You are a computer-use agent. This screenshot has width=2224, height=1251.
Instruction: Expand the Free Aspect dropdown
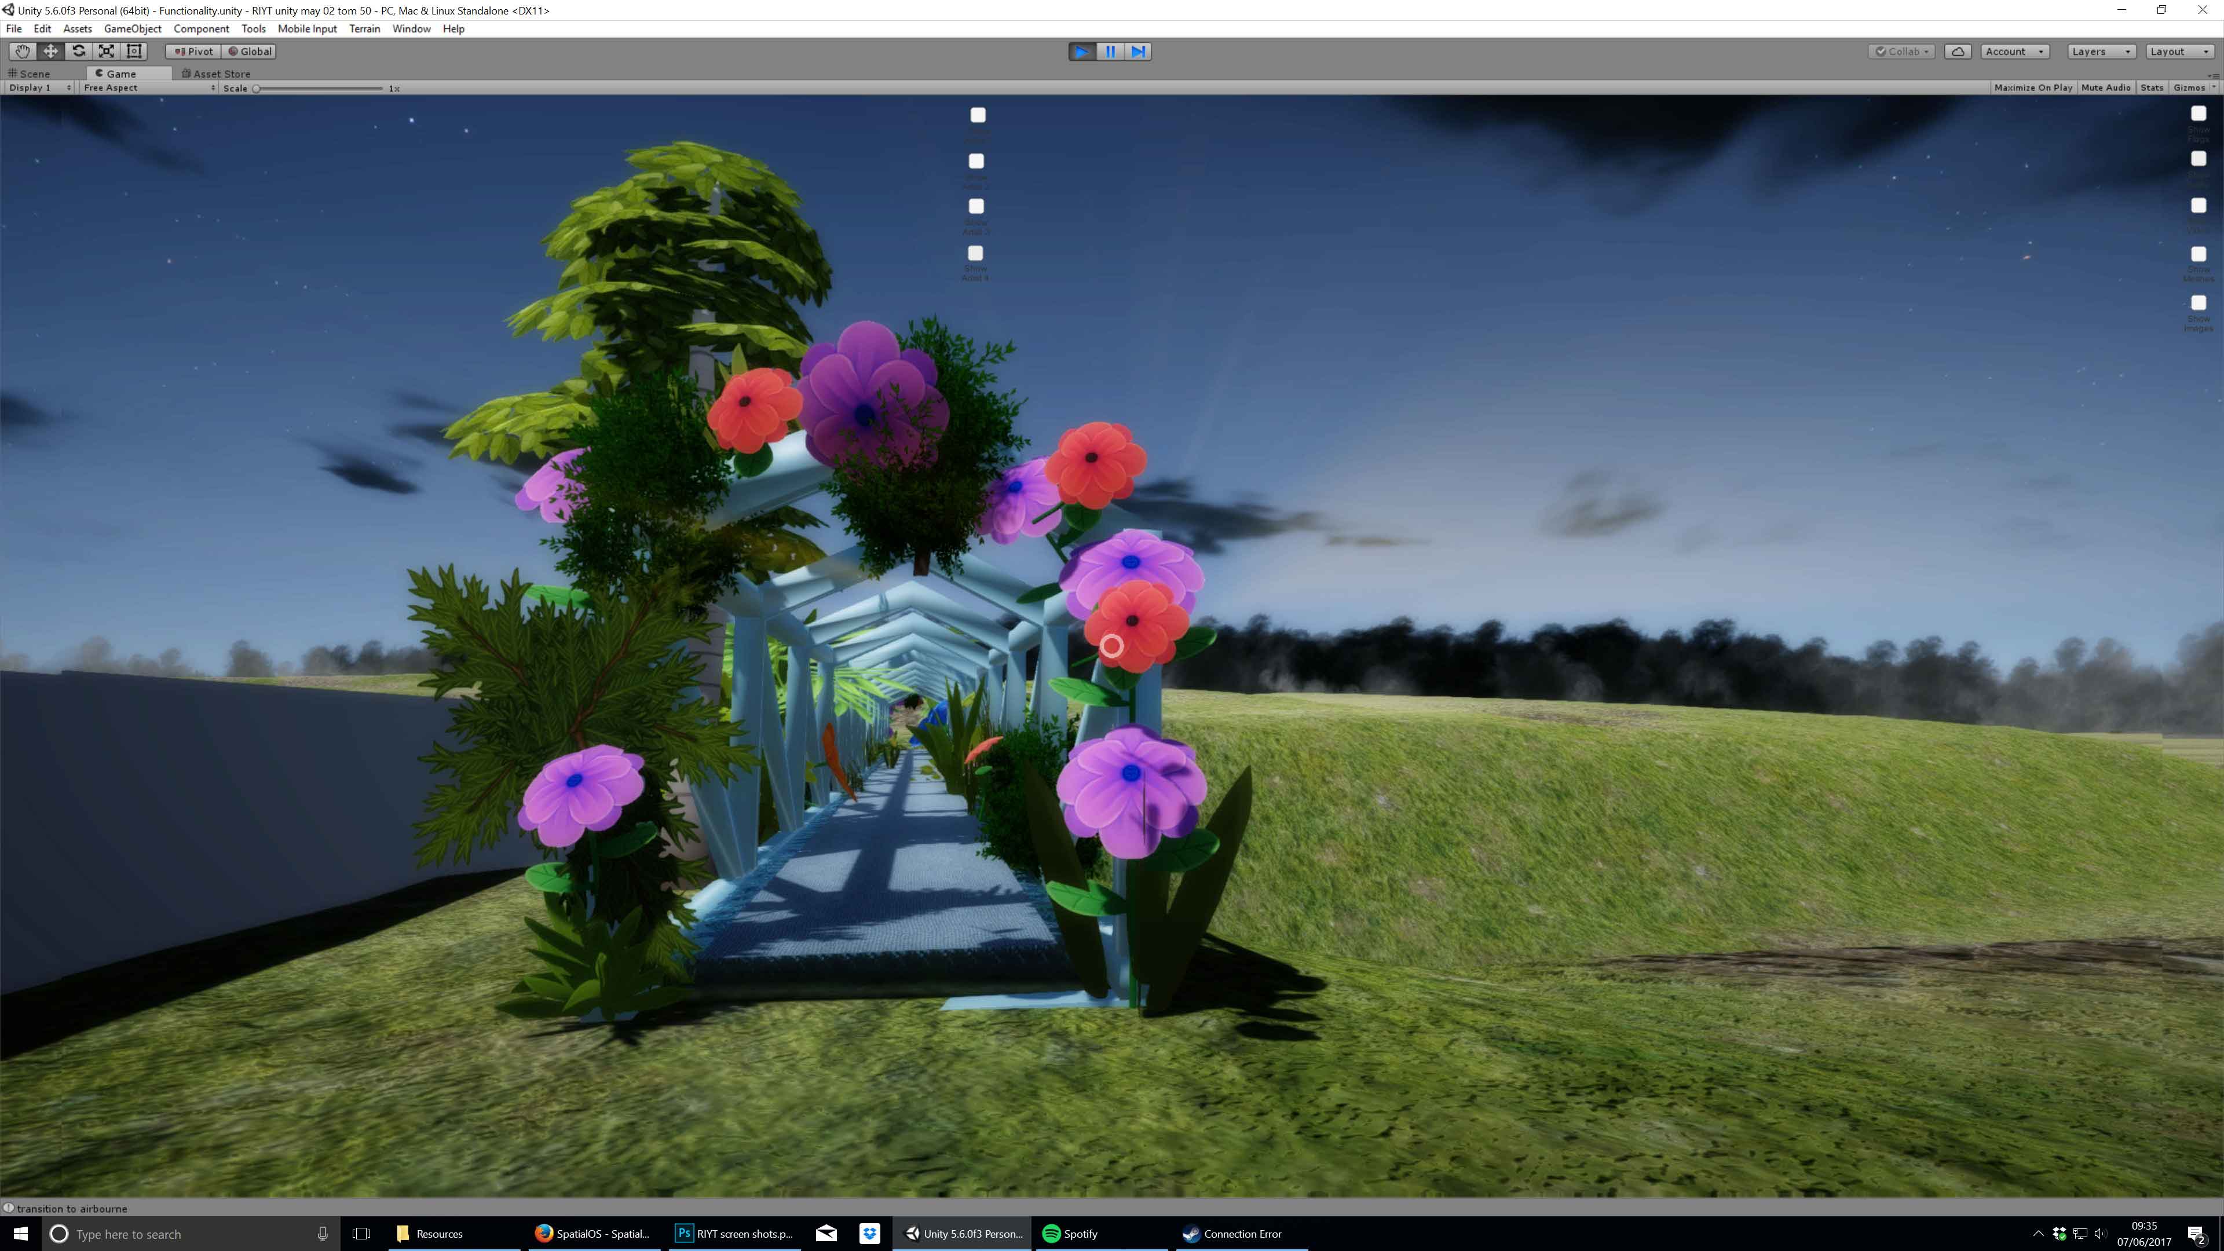point(148,88)
